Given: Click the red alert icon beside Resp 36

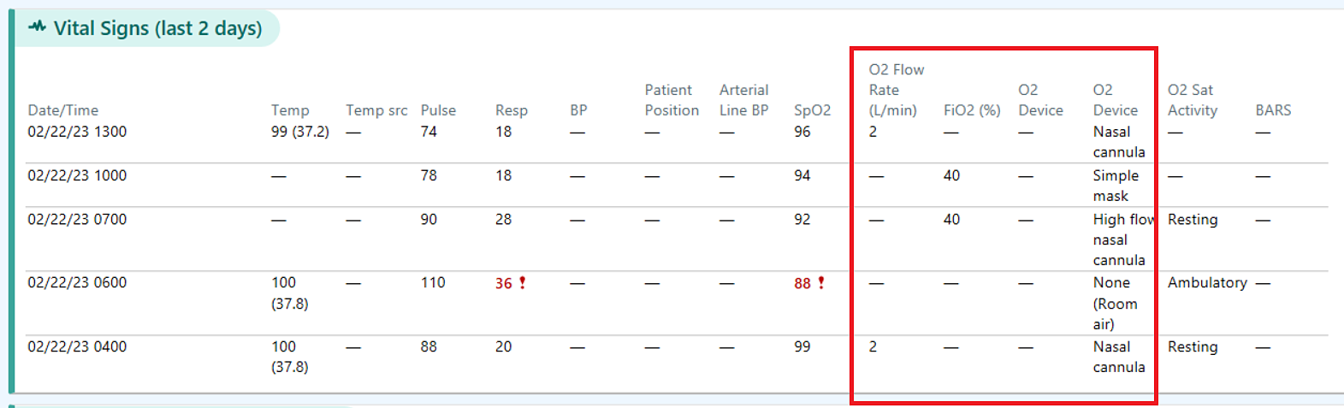Looking at the screenshot, I should pos(523,282).
